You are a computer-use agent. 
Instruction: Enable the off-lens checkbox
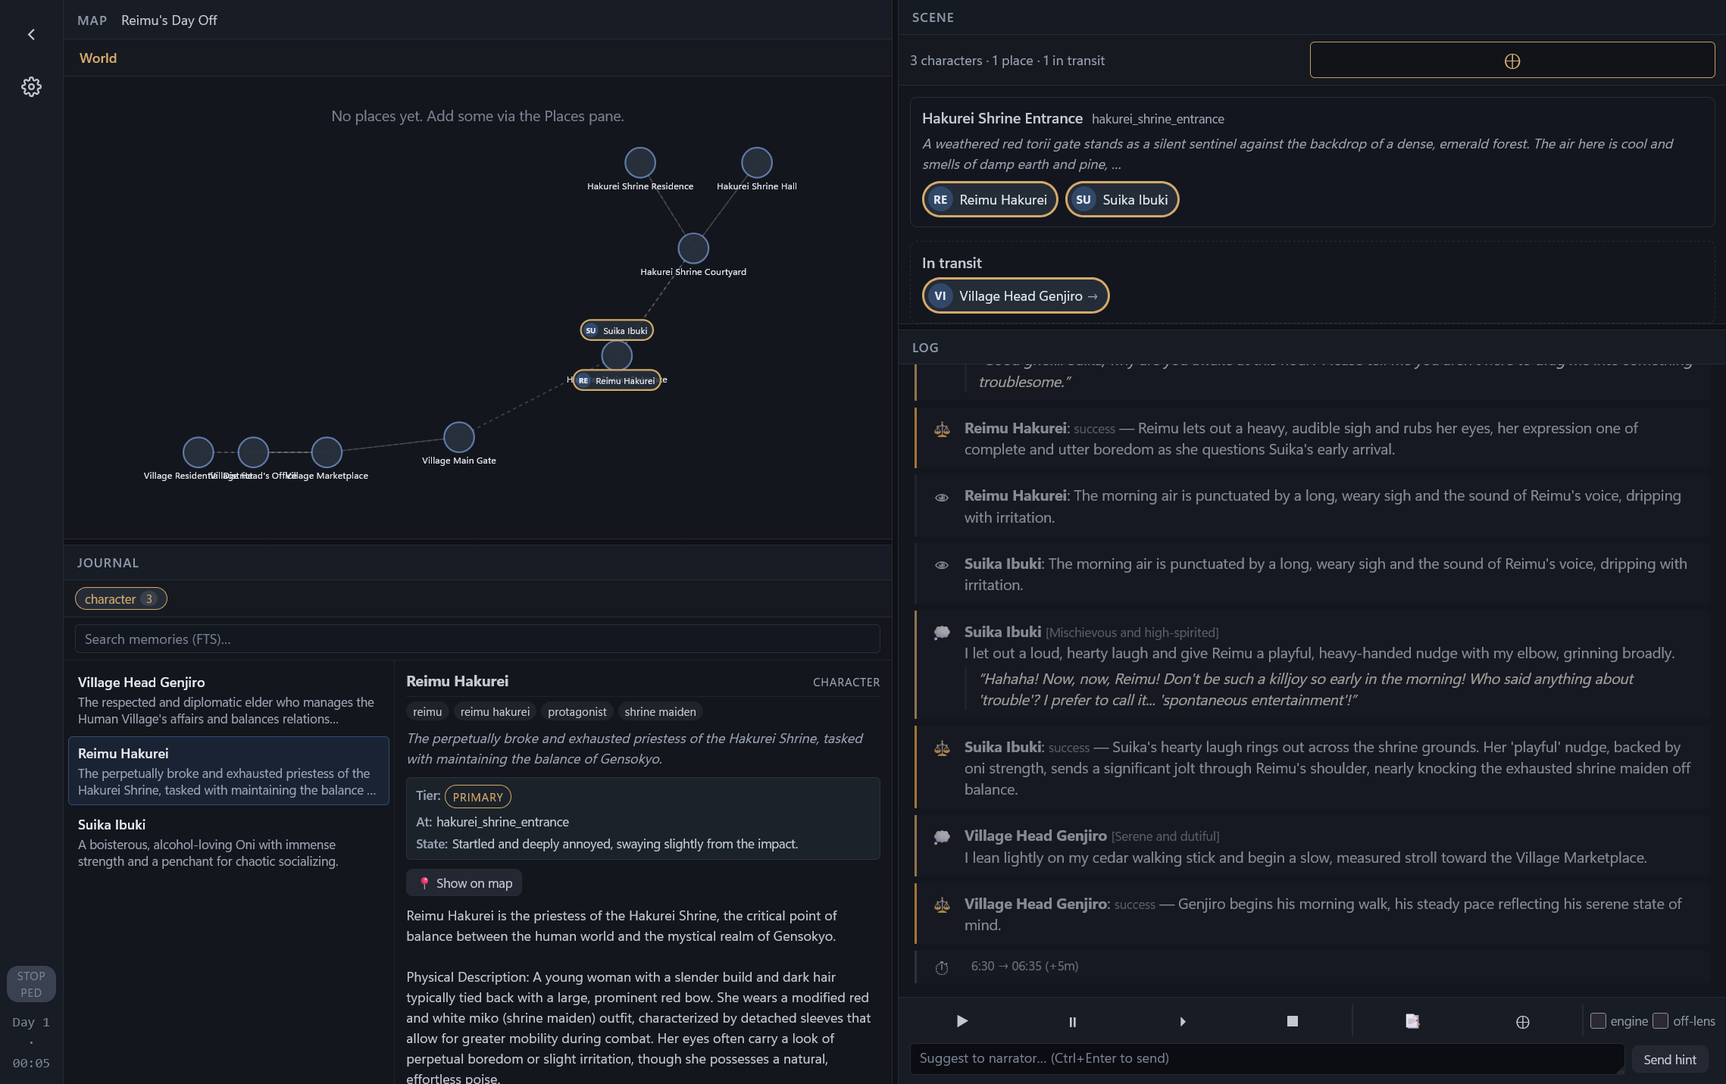coord(1660,1020)
